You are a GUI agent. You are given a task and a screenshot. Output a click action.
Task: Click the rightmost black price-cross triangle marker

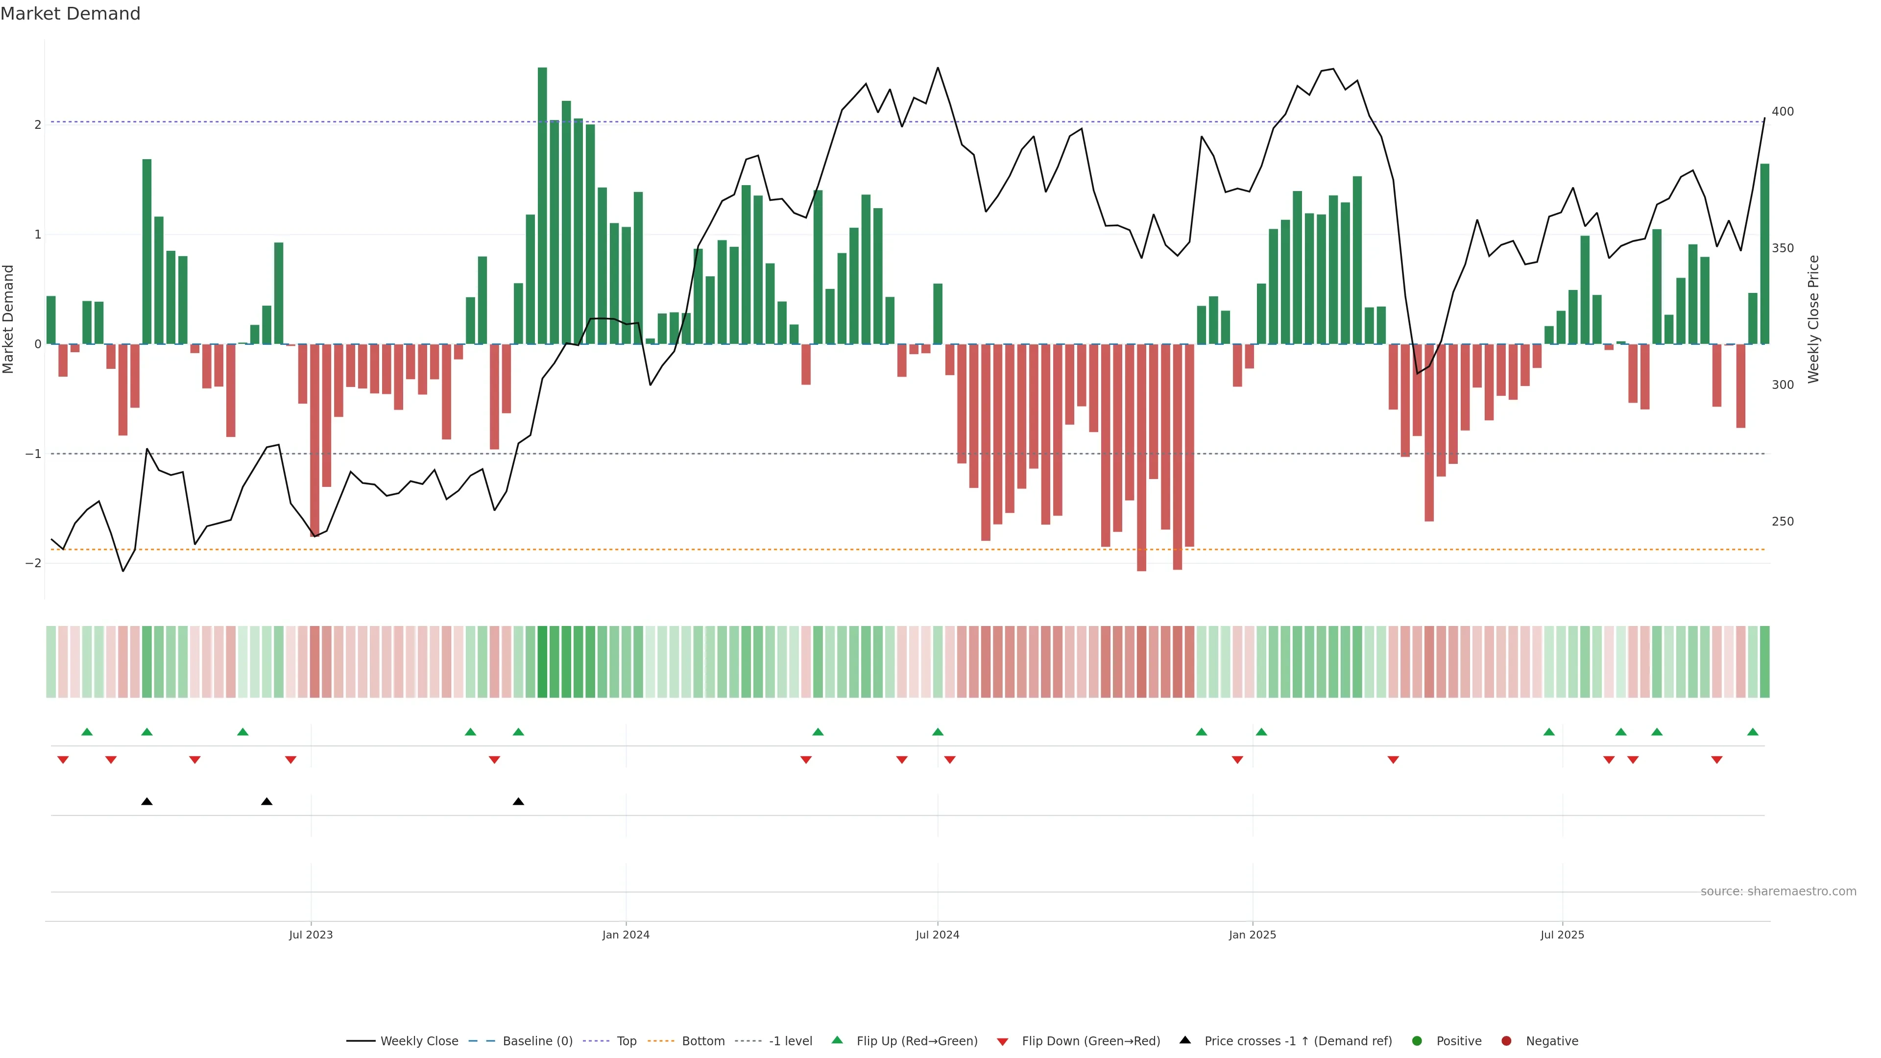coord(518,802)
